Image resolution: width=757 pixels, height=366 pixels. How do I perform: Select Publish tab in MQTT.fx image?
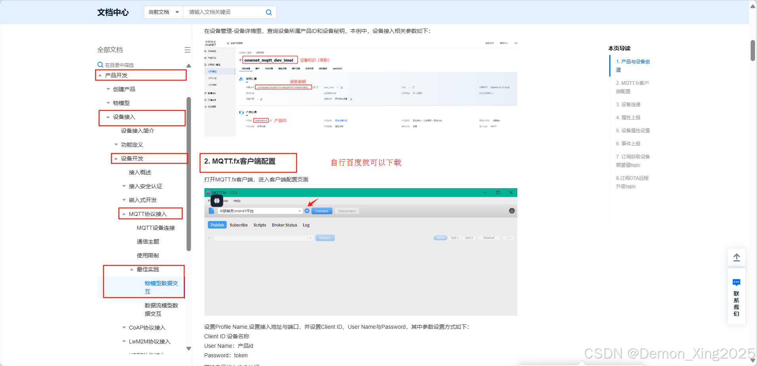pos(217,225)
